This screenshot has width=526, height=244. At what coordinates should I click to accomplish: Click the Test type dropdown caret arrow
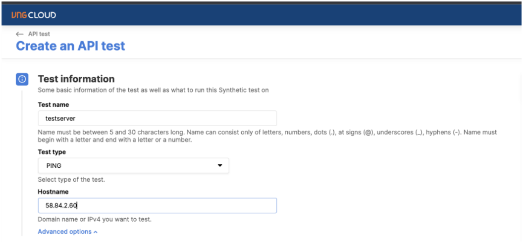(220, 166)
